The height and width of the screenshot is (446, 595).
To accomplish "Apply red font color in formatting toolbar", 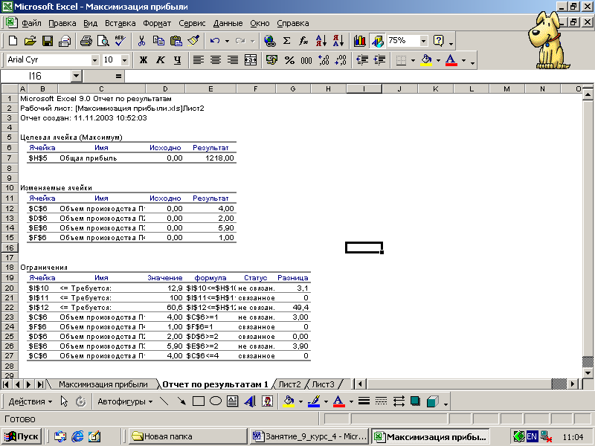I will [x=451, y=60].
